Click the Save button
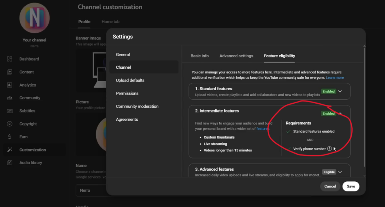This screenshot has height=207, width=385. [351, 186]
